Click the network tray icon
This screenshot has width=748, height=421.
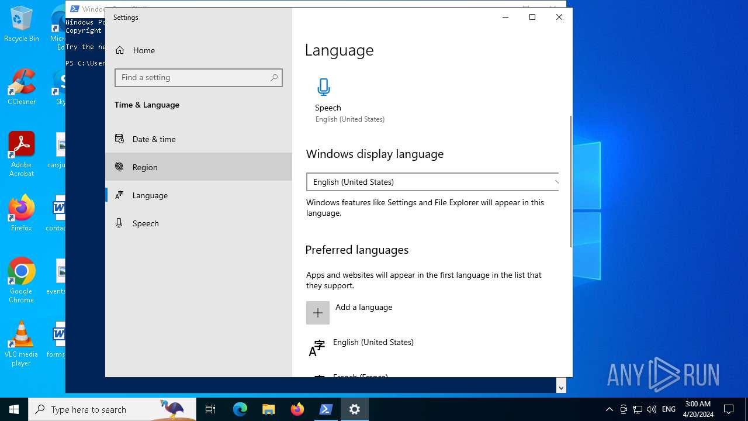(638, 409)
